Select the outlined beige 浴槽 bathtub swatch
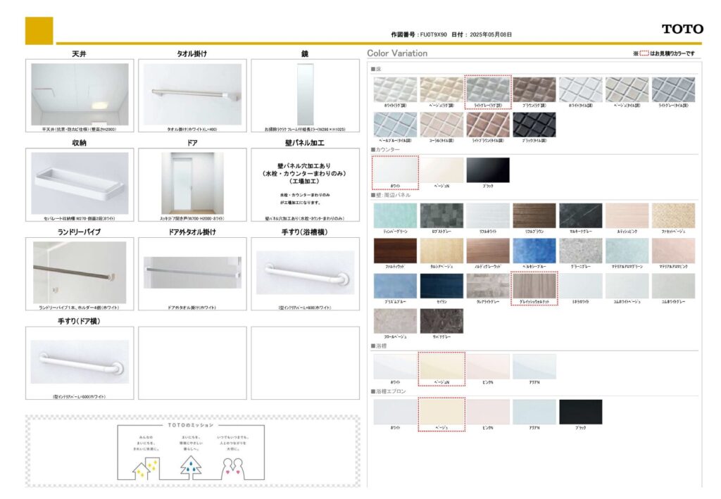The width and height of the screenshot is (721, 499). (x=441, y=367)
